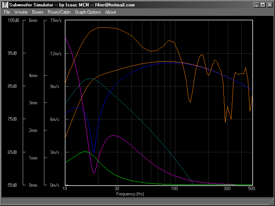
Task: Click the 12m/s velocity axis label
Action: tap(56, 54)
